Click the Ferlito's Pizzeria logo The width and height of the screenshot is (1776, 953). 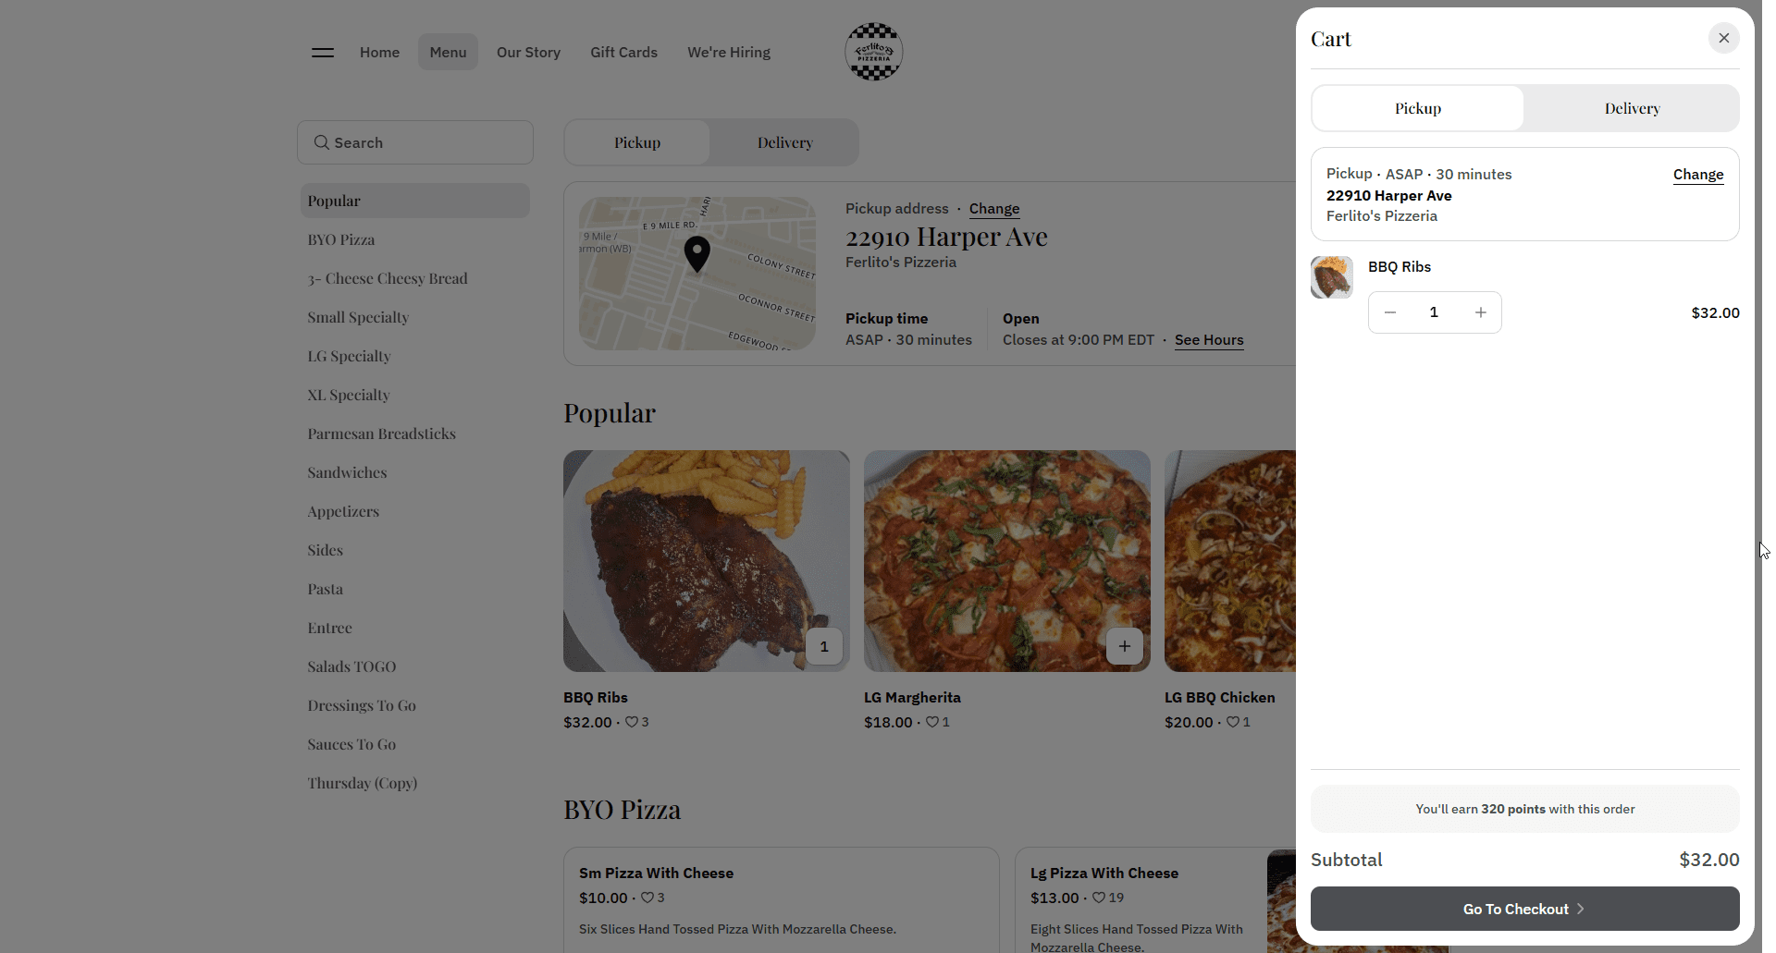coord(873,52)
